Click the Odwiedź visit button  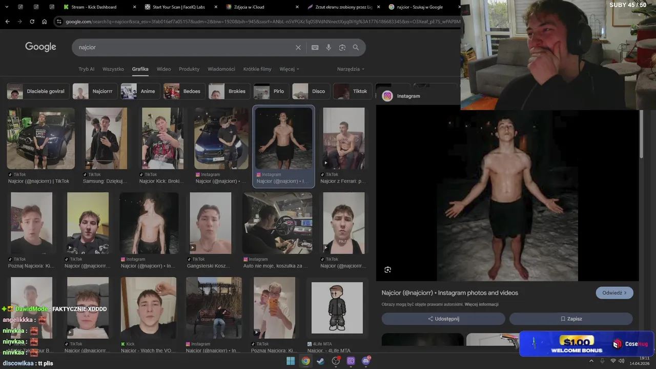pyautogui.click(x=614, y=293)
